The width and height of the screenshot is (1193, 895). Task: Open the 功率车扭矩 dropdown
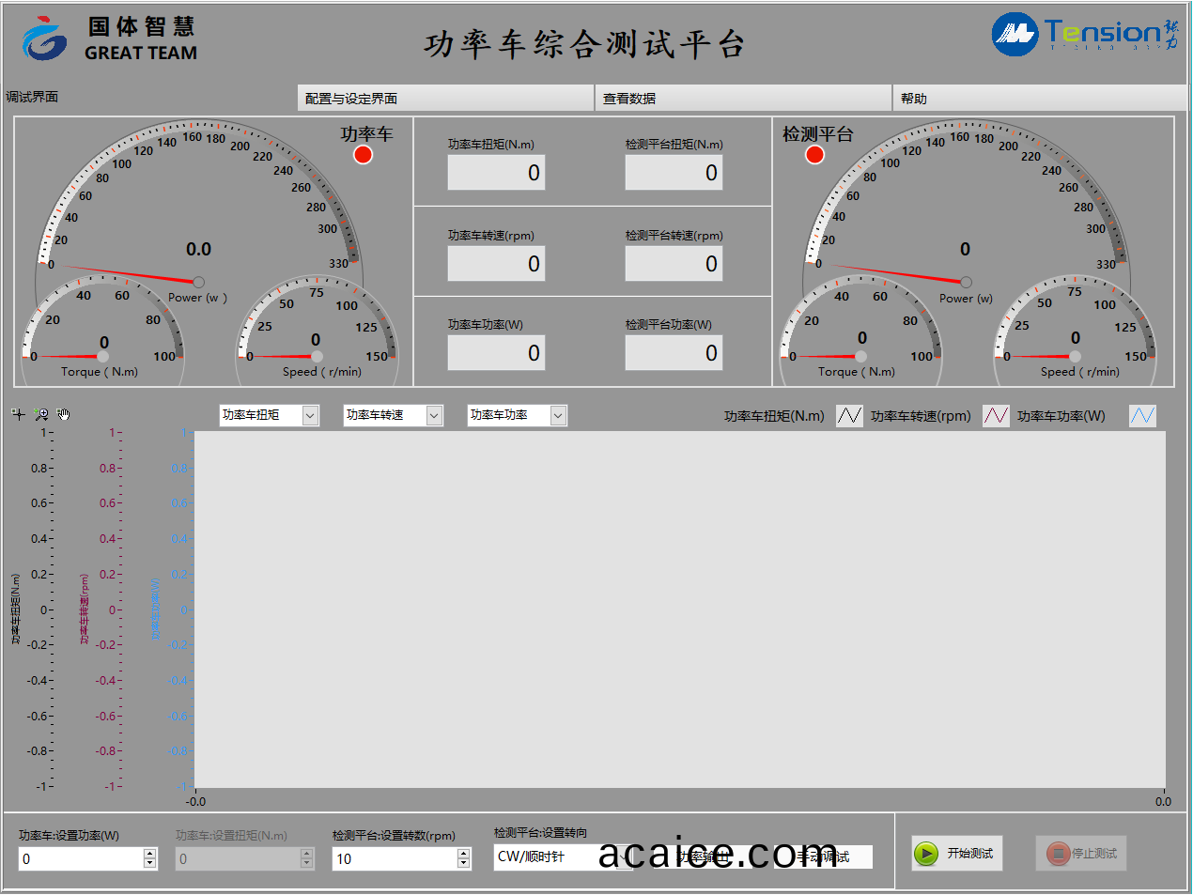coord(310,415)
